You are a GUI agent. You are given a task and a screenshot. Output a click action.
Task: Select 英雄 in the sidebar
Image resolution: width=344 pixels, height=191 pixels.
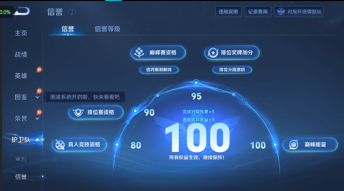coord(21,76)
